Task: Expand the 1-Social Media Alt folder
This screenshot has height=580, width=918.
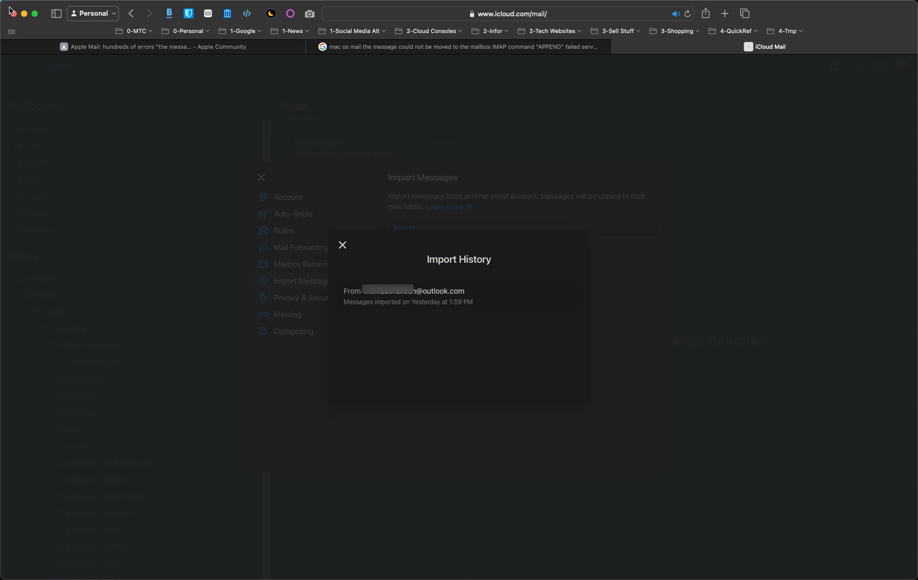Action: [x=352, y=31]
